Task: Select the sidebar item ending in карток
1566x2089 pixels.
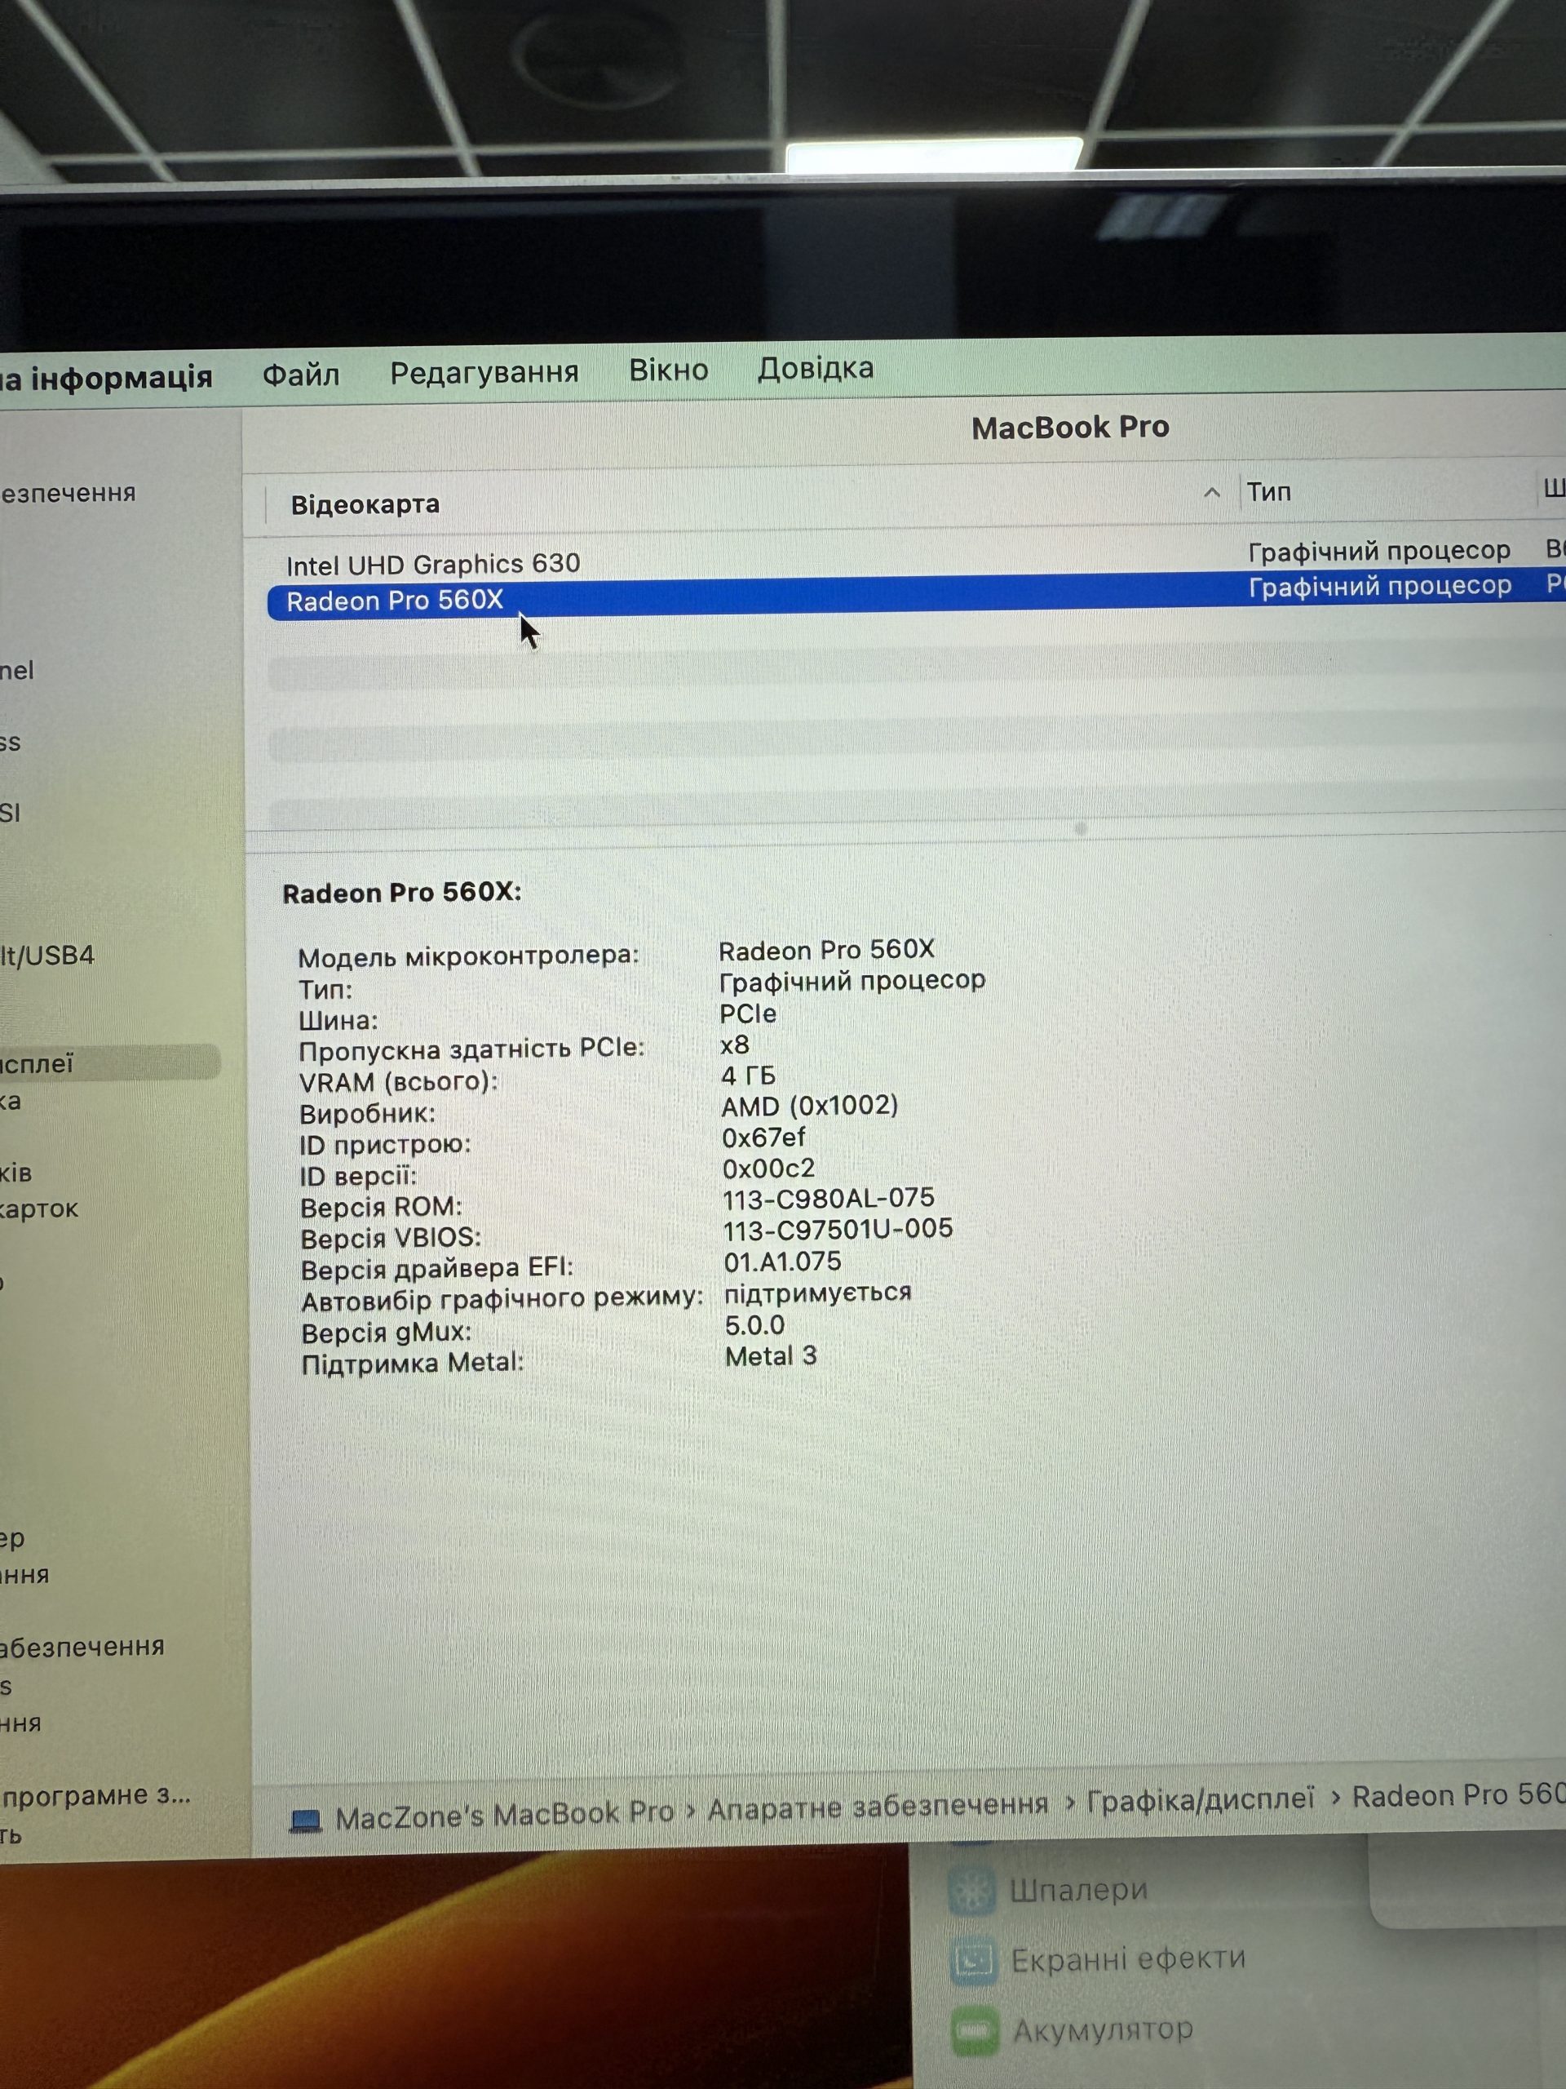Action: (x=38, y=1209)
